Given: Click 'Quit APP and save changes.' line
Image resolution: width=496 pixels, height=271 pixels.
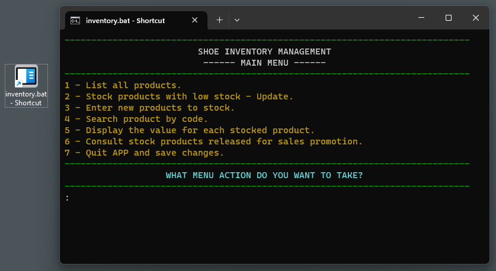Looking at the screenshot, I should 144,153.
